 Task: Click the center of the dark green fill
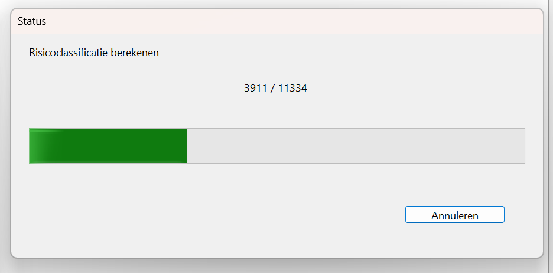tap(120, 146)
